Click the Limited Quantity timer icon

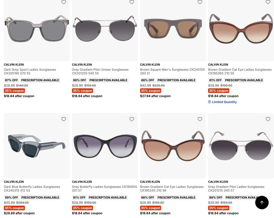pyautogui.click(x=209, y=102)
